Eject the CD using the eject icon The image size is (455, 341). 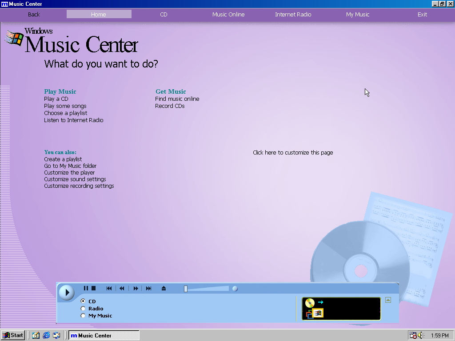point(164,289)
